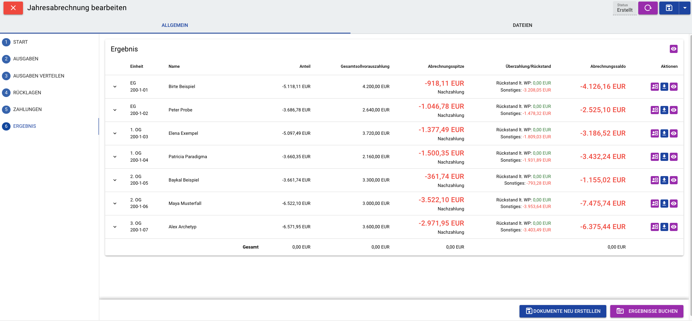Image resolution: width=692 pixels, height=321 pixels.
Task: Toggle the eye icon in Ergebnis header
Action: [x=674, y=49]
